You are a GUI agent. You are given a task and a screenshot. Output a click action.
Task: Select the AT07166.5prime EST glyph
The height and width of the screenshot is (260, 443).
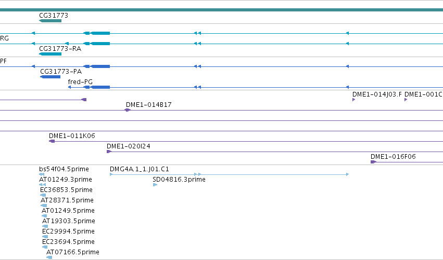pos(49,257)
